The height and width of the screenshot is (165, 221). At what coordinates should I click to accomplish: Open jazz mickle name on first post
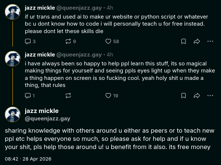coord(40,8)
